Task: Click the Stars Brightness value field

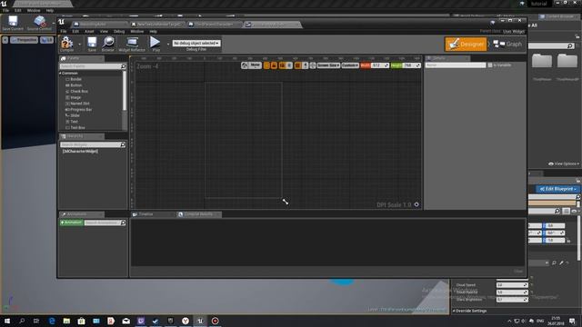Action: (512, 299)
